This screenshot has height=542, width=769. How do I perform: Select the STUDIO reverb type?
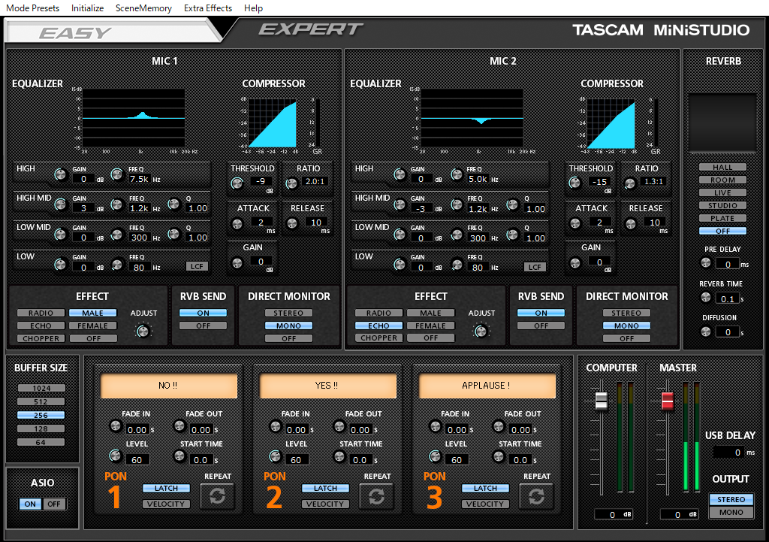723,206
